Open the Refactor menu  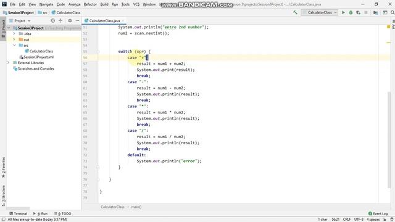[90, 4]
